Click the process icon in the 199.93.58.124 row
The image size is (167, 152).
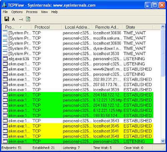coord(5,116)
